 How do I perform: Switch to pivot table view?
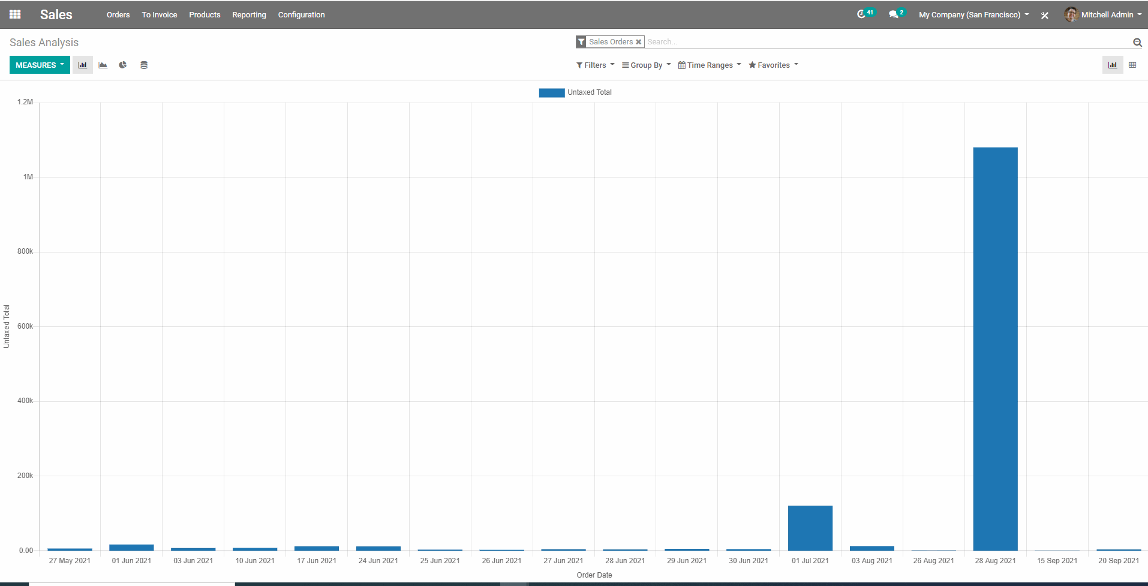coord(1132,65)
